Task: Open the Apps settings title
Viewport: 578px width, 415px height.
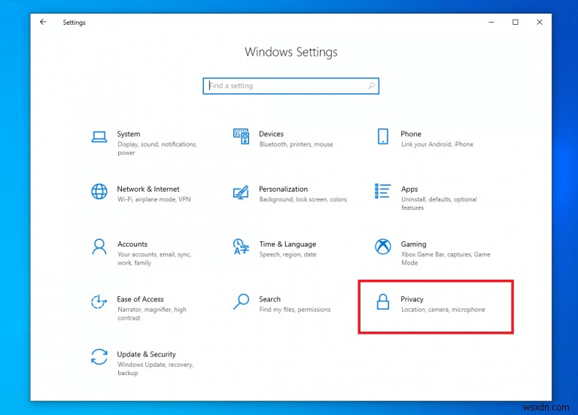Action: point(409,189)
